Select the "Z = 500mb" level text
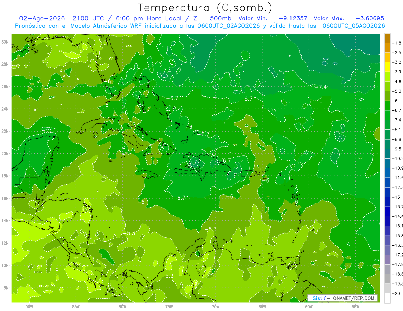 pos(212,18)
